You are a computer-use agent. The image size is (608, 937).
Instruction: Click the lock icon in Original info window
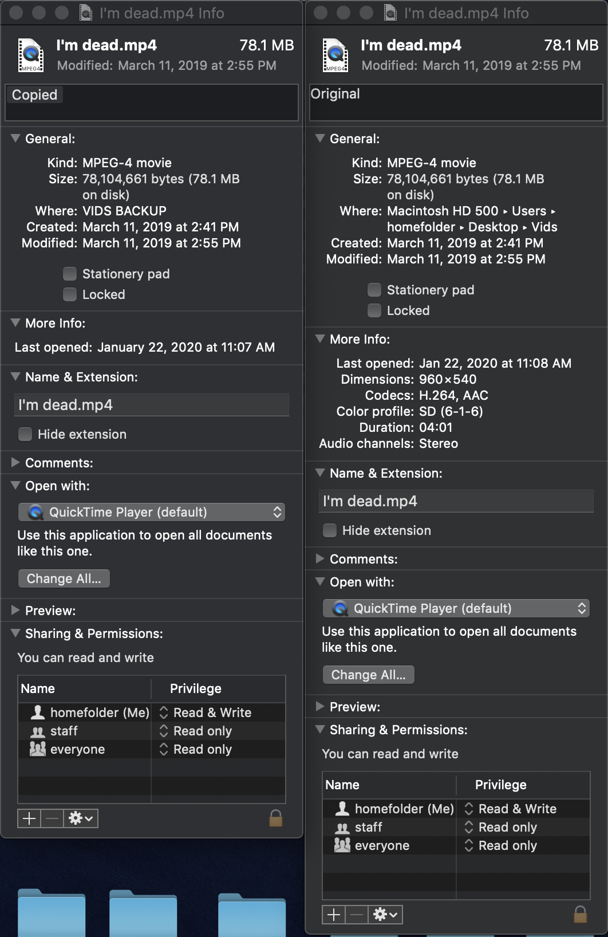[581, 914]
